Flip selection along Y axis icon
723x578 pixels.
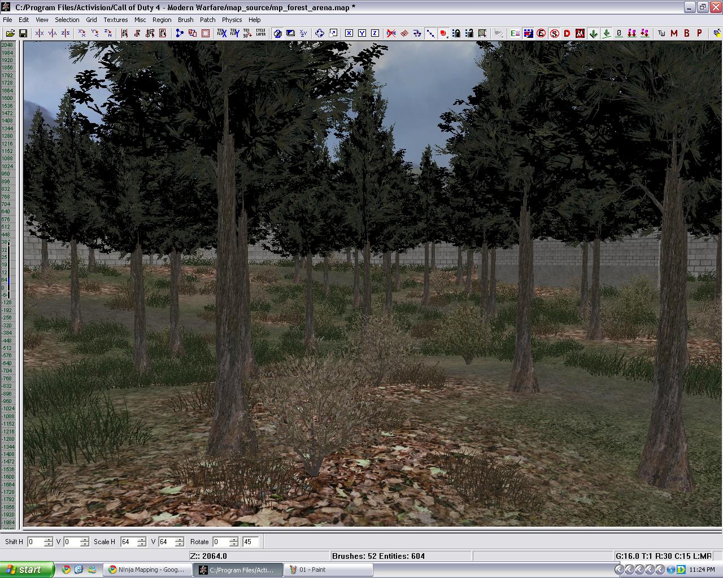(x=53, y=33)
